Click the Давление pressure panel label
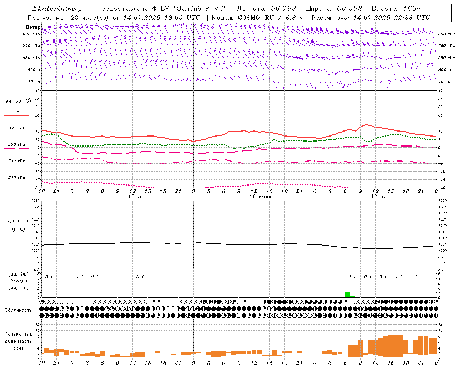Screen dimensions: 457x366 19,221
